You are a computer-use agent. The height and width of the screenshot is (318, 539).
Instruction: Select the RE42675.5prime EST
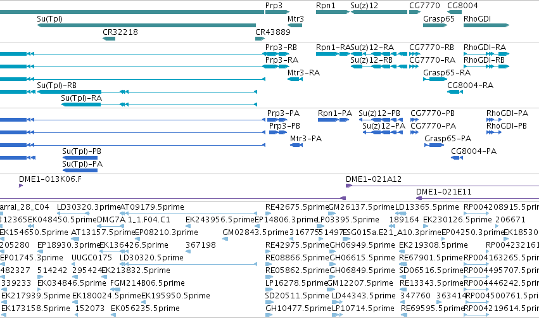(x=269, y=213)
